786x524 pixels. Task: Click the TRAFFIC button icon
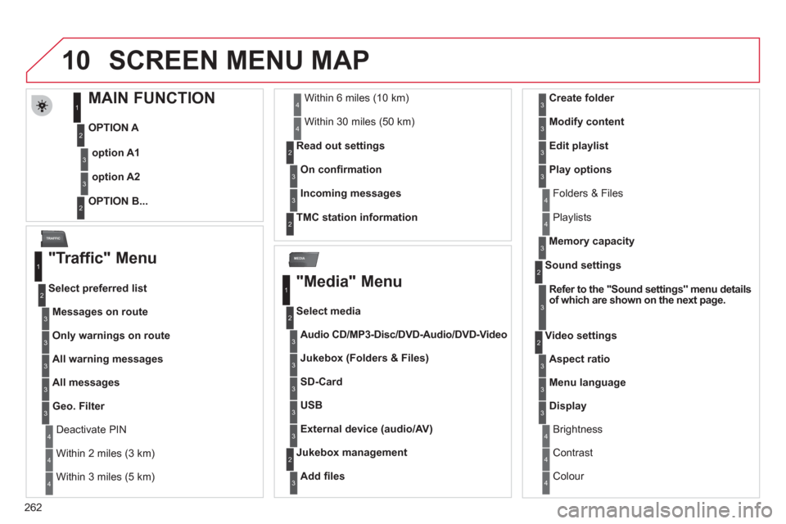click(54, 239)
